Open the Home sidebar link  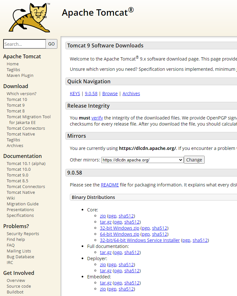[x=12, y=64]
